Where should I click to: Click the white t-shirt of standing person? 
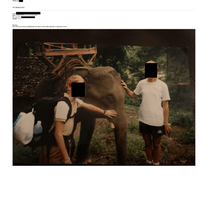(152, 102)
